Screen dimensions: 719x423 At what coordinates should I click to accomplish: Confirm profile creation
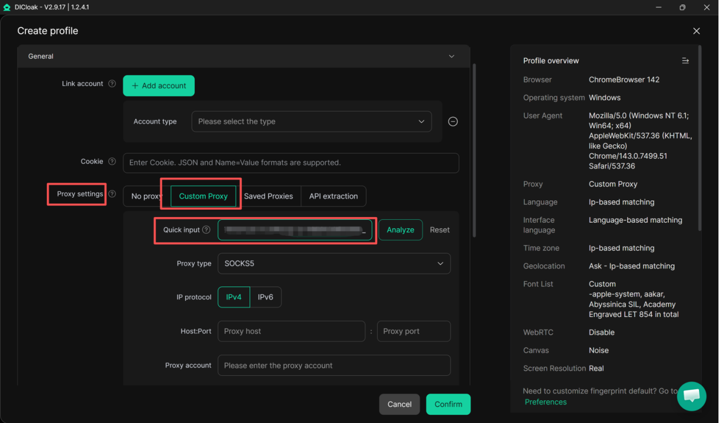click(448, 404)
